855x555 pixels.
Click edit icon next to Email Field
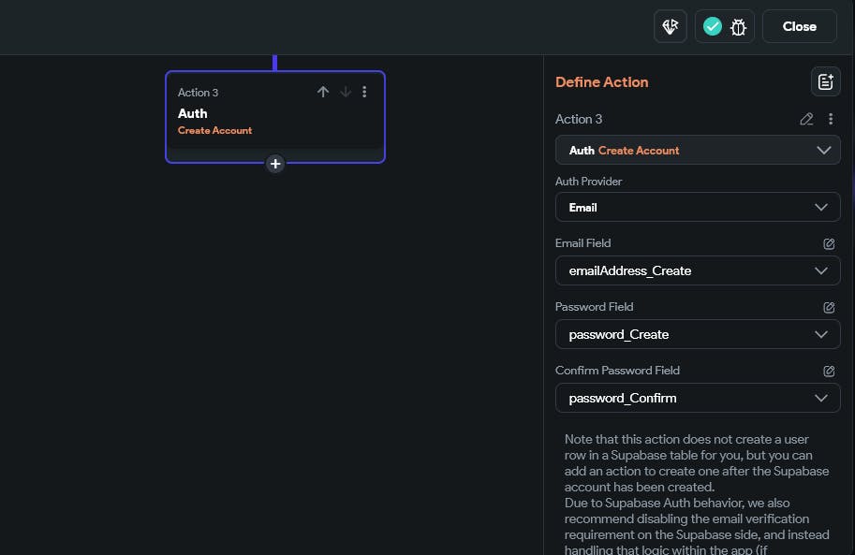829,243
